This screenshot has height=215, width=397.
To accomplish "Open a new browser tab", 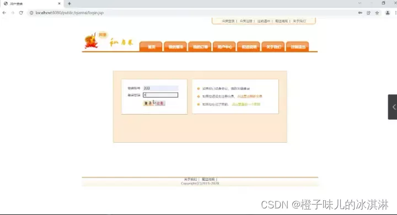I will tap(69, 3).
